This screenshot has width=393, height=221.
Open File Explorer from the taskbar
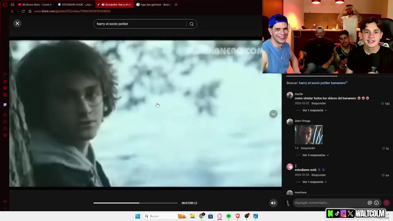(193, 216)
